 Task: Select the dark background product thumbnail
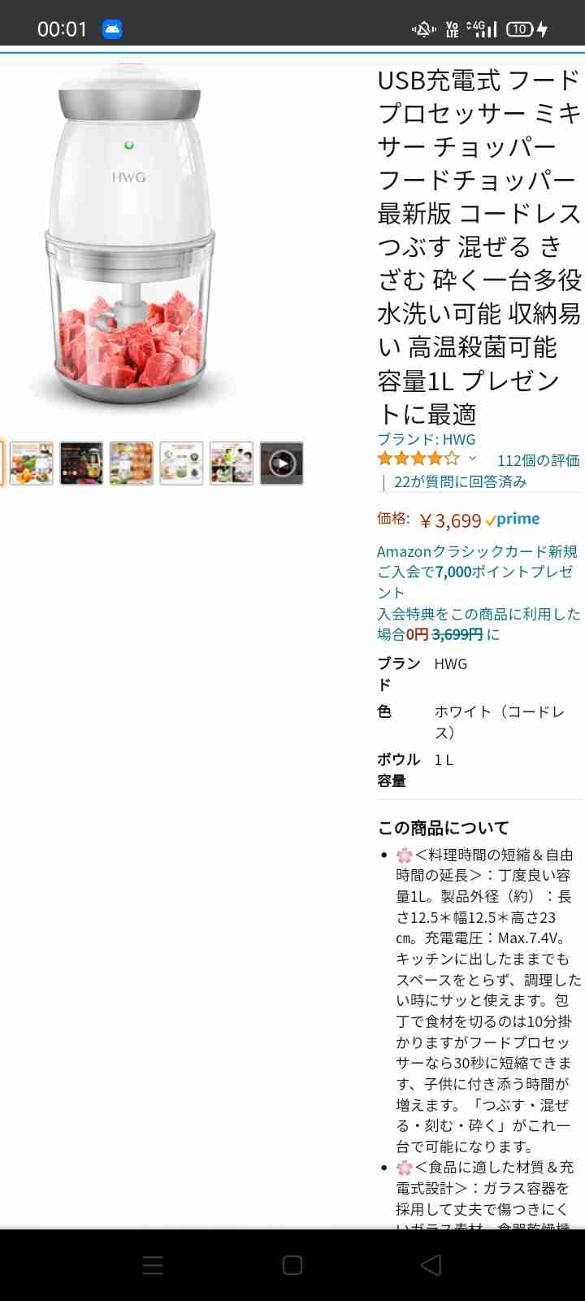[81, 463]
